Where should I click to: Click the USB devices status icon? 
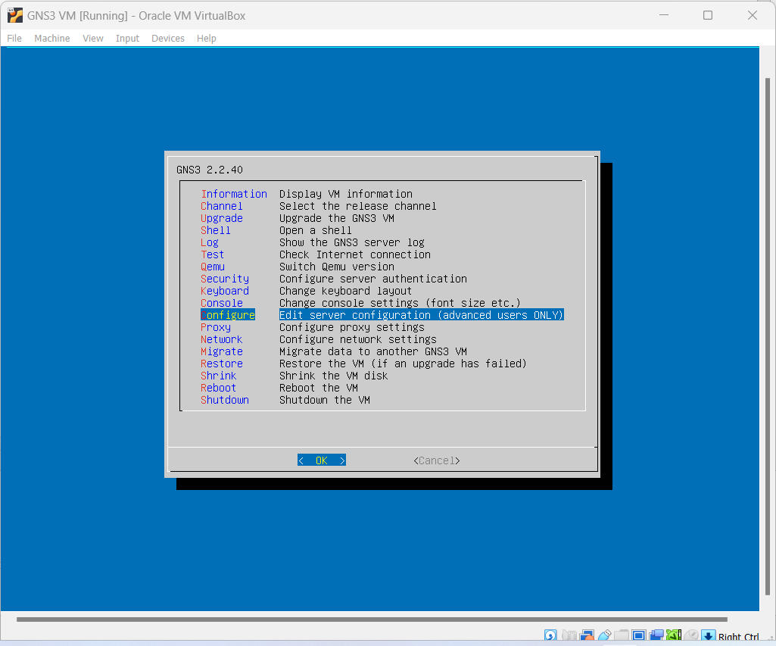(605, 635)
